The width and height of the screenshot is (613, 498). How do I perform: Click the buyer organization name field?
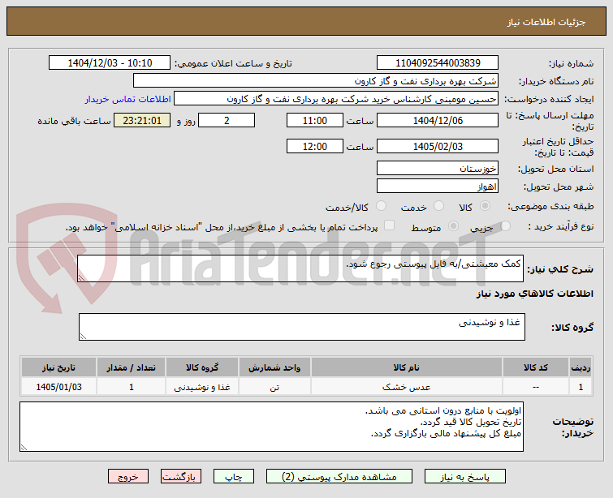pyautogui.click(x=316, y=81)
